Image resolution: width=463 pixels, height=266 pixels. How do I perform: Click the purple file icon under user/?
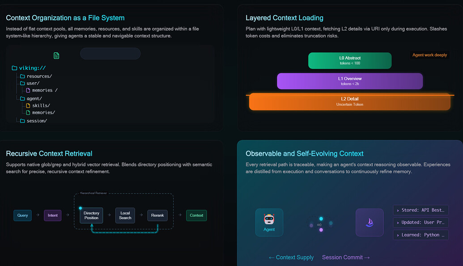[28, 90]
